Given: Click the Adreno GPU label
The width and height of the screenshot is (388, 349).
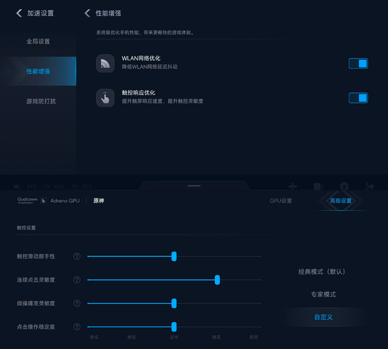Looking at the screenshot, I should tap(65, 200).
